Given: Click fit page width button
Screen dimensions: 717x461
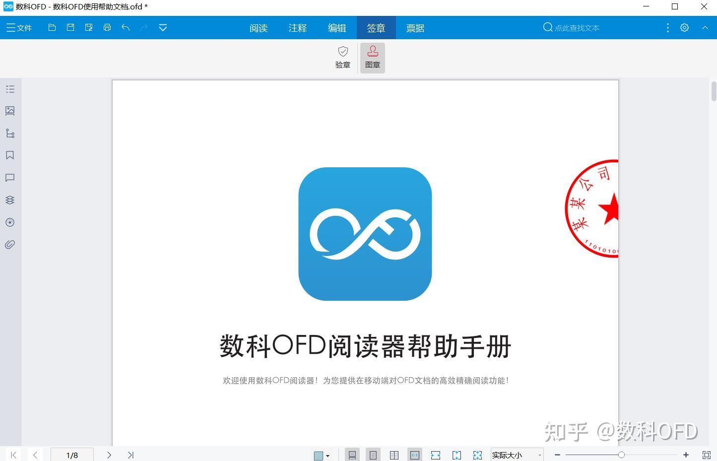Looking at the screenshot, I should 435,454.
